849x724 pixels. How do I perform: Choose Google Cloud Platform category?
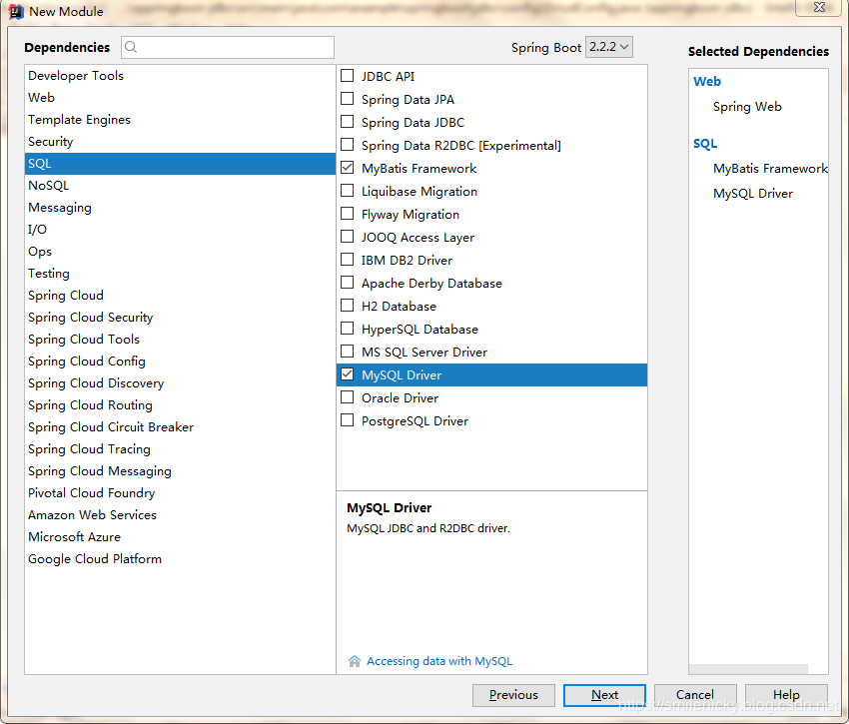pyautogui.click(x=180, y=559)
